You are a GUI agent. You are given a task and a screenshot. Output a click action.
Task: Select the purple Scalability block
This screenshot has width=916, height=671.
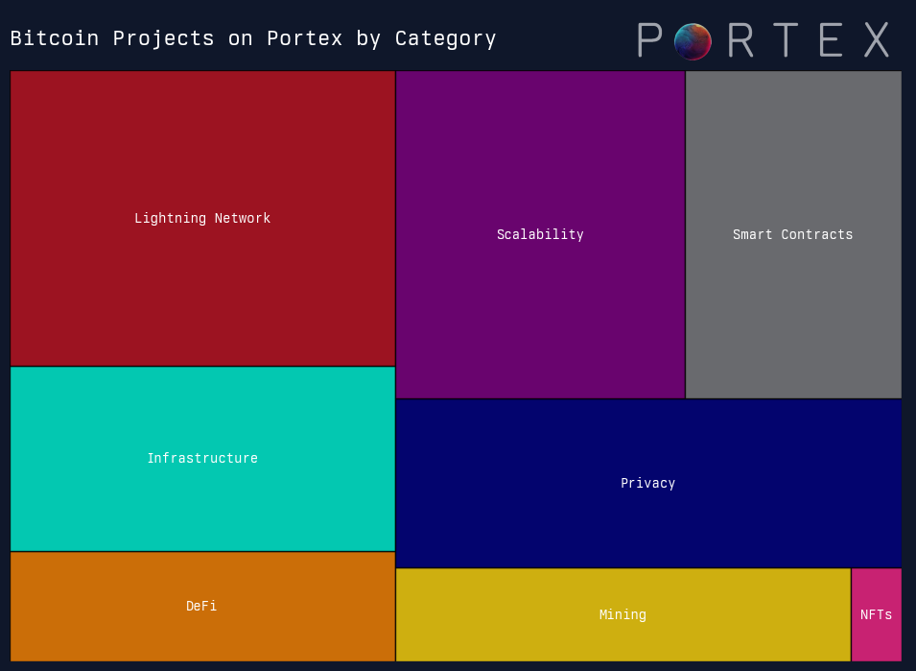[540, 235]
